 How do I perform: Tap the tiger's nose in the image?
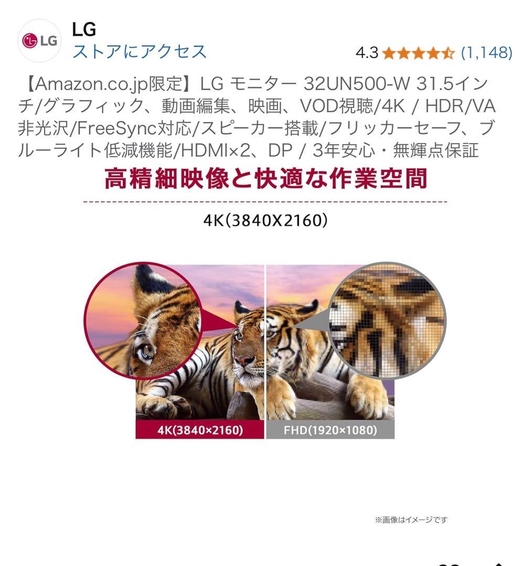click(x=245, y=359)
